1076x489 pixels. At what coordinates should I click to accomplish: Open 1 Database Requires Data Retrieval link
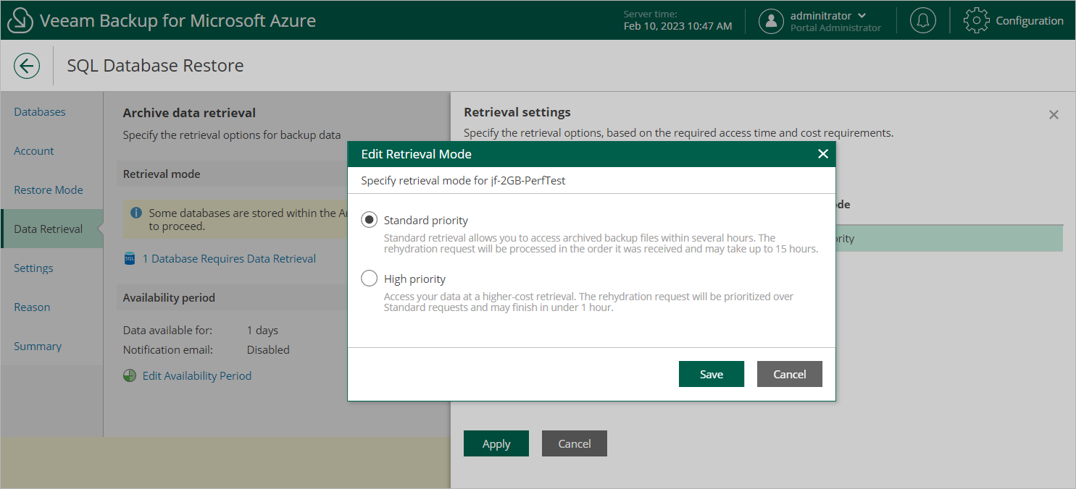pyautogui.click(x=229, y=259)
